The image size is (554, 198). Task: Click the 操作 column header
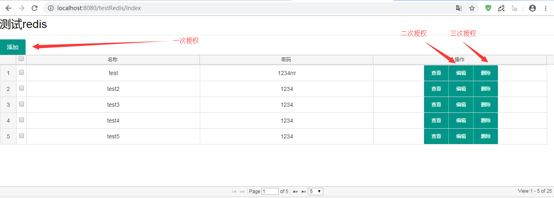[x=460, y=60]
